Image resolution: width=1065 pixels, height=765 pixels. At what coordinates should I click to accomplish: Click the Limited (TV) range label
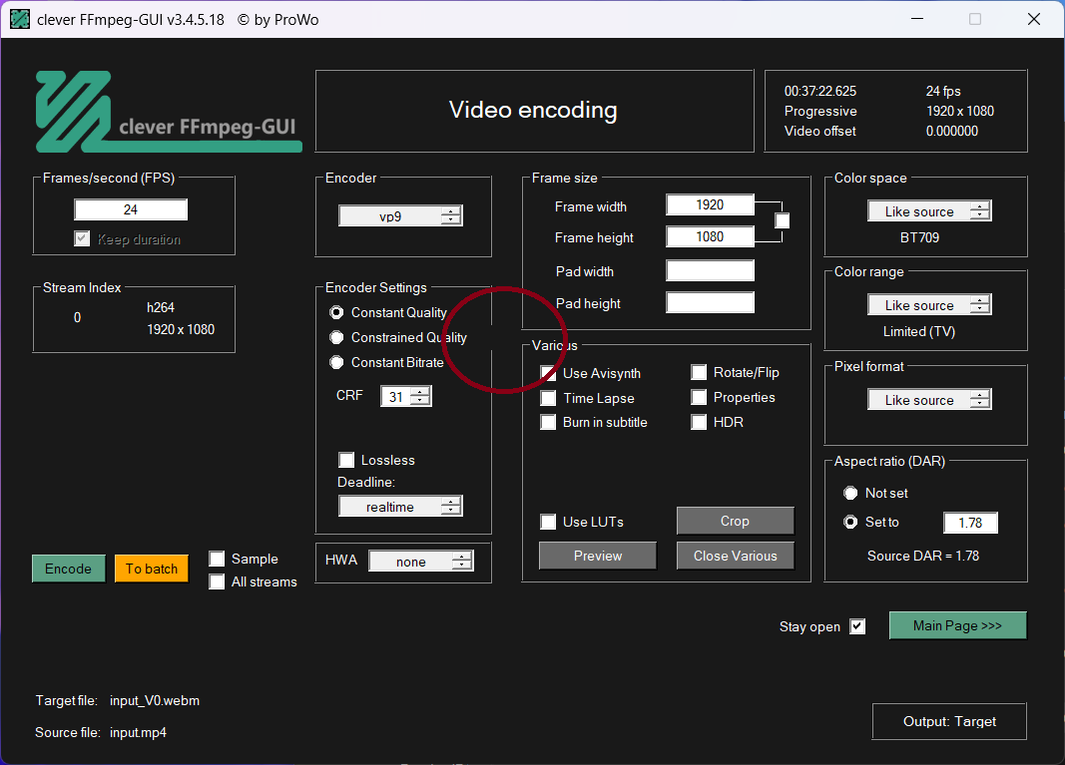point(919,331)
